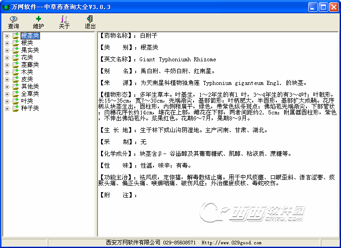Open the 维护 maintenance plus icon
The height and width of the screenshot is (248, 341).
(39, 19)
